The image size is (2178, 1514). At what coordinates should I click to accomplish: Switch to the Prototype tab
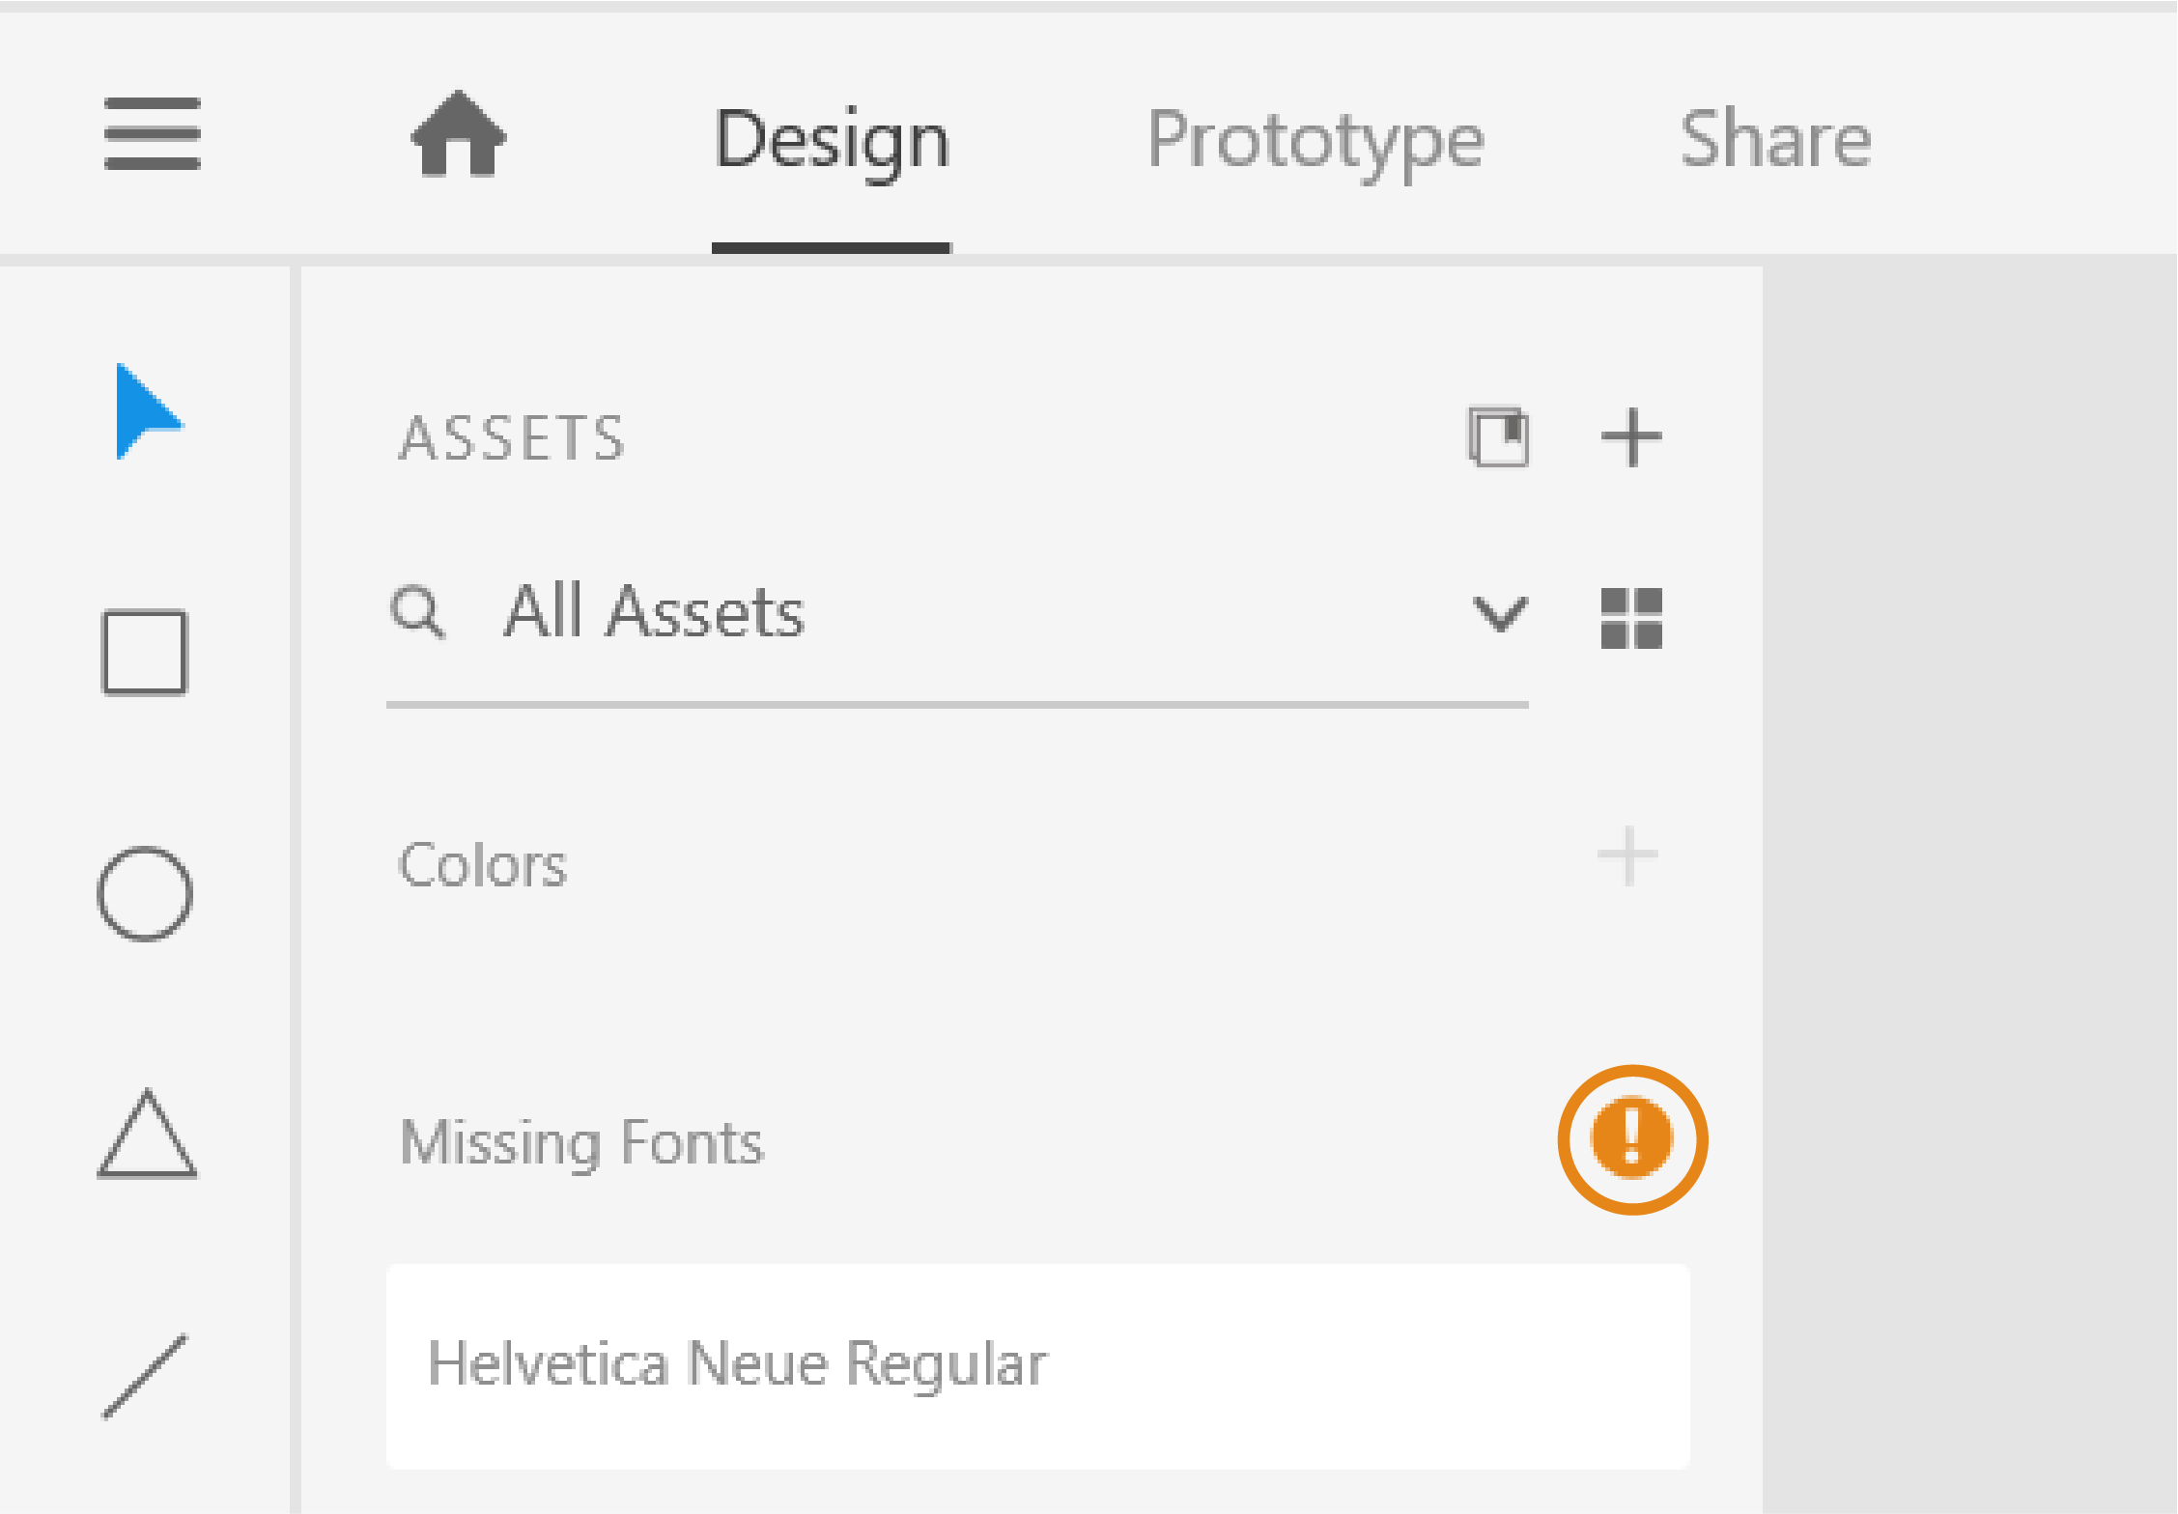click(x=1317, y=140)
